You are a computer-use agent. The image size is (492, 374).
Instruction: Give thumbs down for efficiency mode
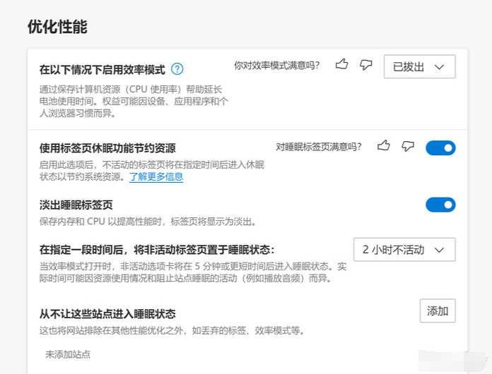(365, 65)
